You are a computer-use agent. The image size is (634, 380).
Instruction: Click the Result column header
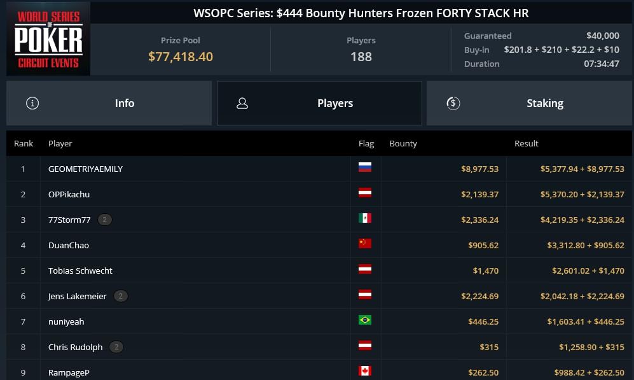pyautogui.click(x=526, y=143)
